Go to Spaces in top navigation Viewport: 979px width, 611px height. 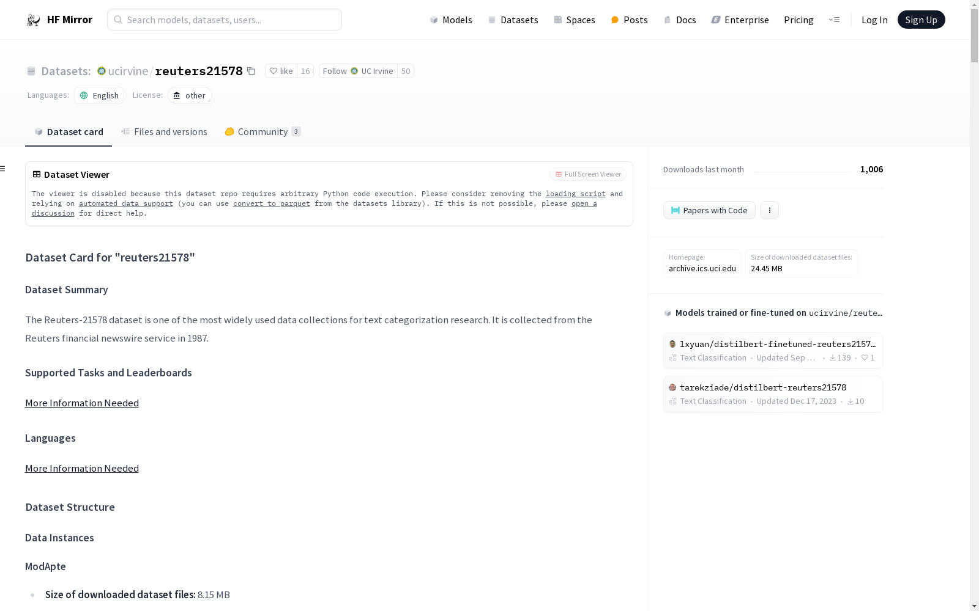[x=575, y=20]
